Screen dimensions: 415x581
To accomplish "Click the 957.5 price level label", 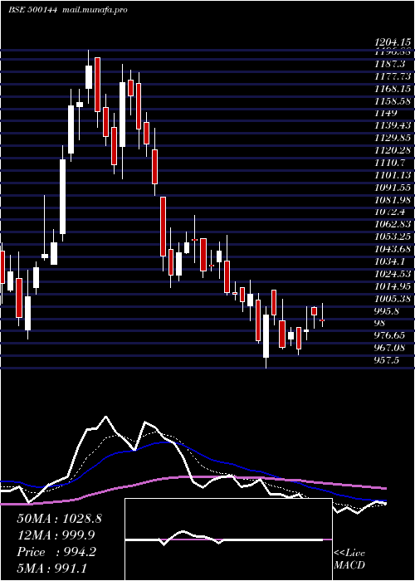I will tap(388, 359).
